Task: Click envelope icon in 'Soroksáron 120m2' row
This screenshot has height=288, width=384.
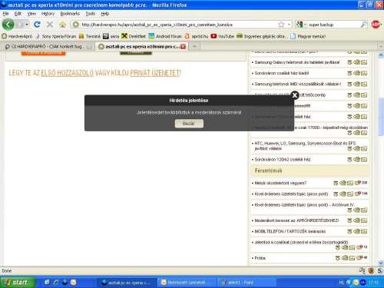Action: point(364,160)
